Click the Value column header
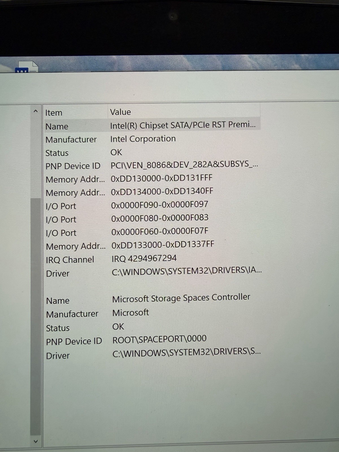 tap(121, 112)
